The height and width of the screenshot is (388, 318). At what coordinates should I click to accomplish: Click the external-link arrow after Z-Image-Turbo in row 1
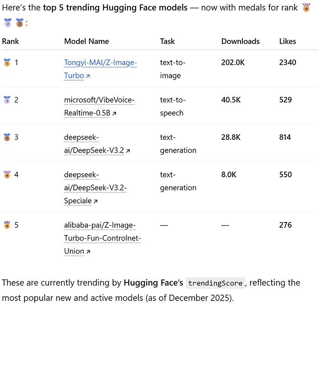click(x=88, y=76)
